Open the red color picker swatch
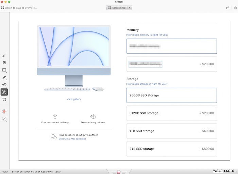Image resolution: width=238 pixels, height=174 pixels. tap(4, 112)
